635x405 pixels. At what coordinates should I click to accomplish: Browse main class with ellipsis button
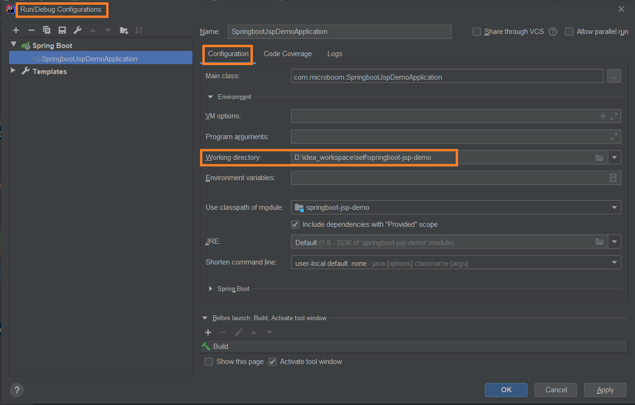[614, 76]
